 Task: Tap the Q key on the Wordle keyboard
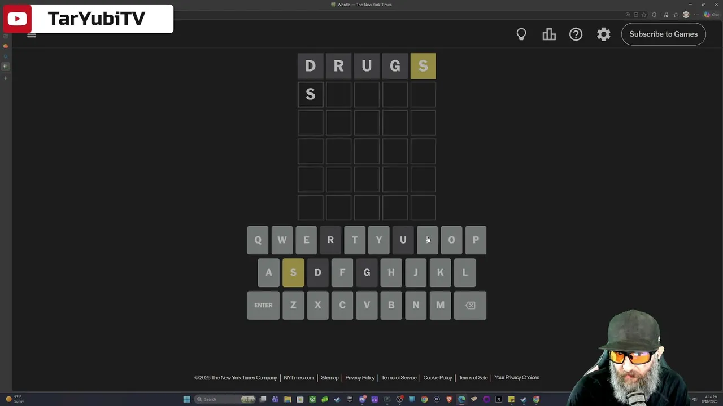(x=258, y=240)
